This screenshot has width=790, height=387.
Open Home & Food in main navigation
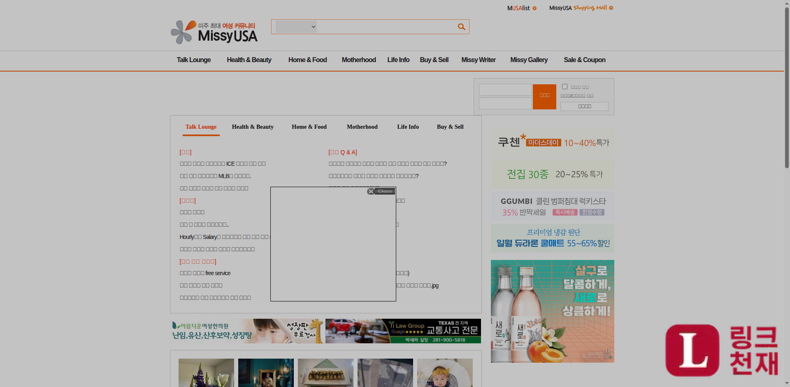(x=307, y=60)
